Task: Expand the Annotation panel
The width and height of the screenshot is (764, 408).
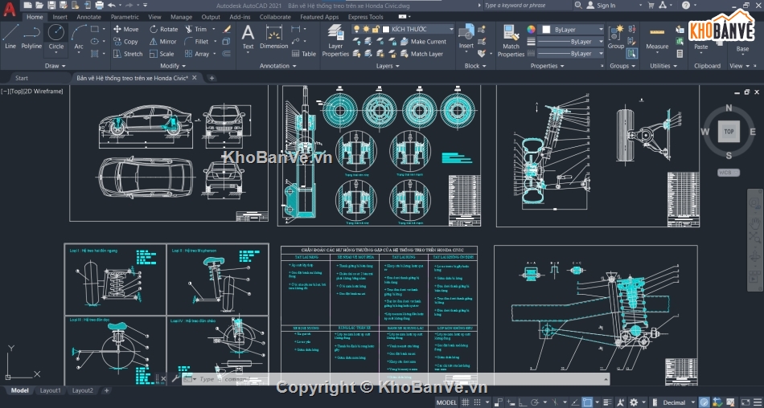Action: [277, 66]
